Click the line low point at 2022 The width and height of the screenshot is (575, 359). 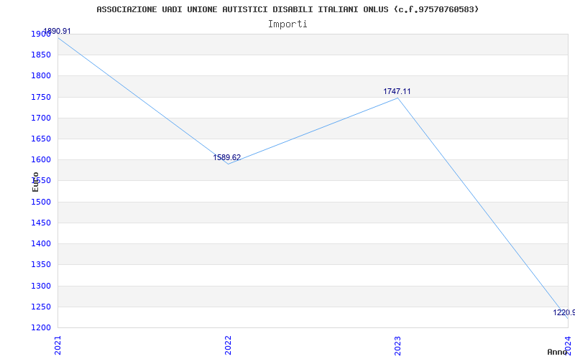pos(228,164)
